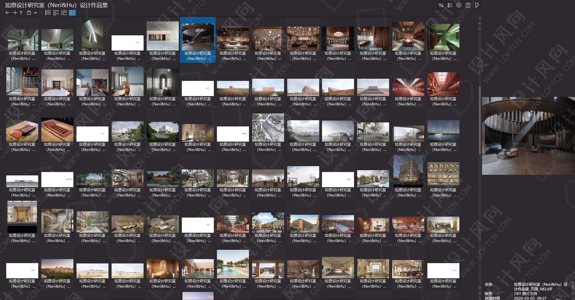Click the down chevron beside new folder
The height and width of the screenshot is (300, 575).
[x=40, y=13]
